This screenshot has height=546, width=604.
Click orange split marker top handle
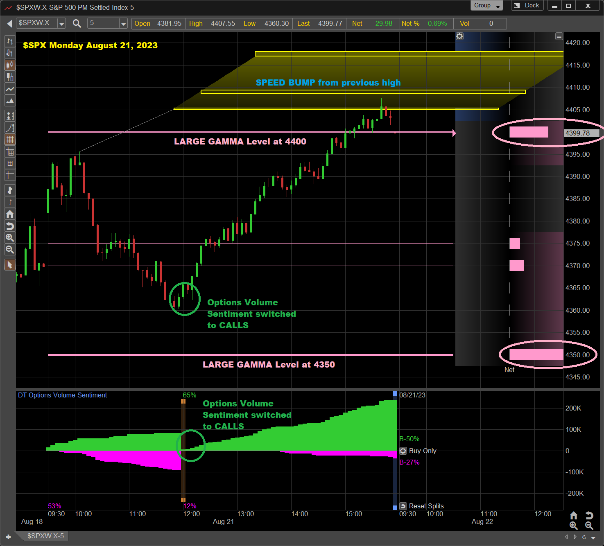click(183, 401)
